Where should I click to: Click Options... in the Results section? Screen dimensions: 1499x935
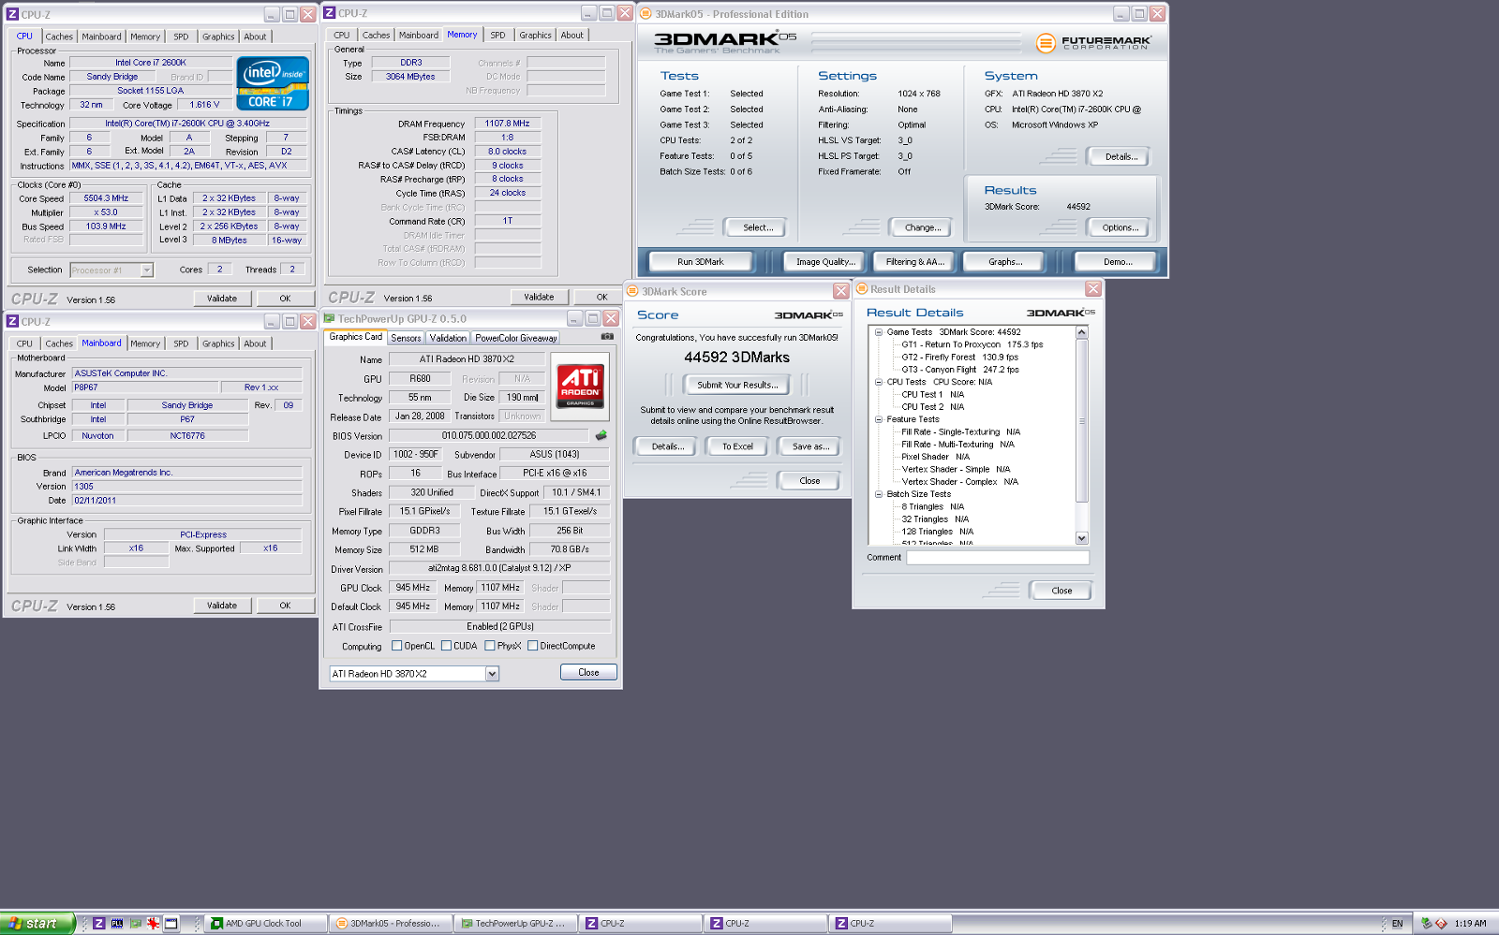point(1120,227)
